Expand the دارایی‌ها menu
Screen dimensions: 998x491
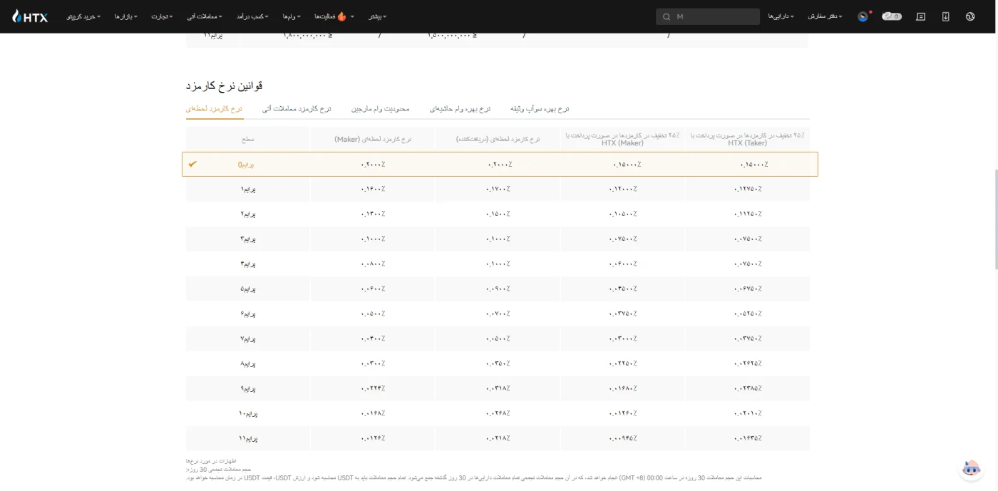pyautogui.click(x=781, y=16)
